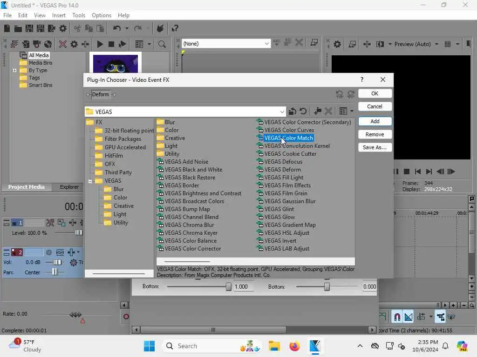Click the Add button in Plug-In Chooser
This screenshot has height=357, width=477.
(375, 121)
